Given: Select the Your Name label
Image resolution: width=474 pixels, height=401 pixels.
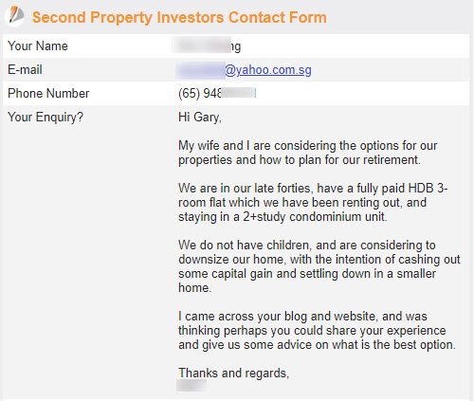Looking at the screenshot, I should coord(38,46).
